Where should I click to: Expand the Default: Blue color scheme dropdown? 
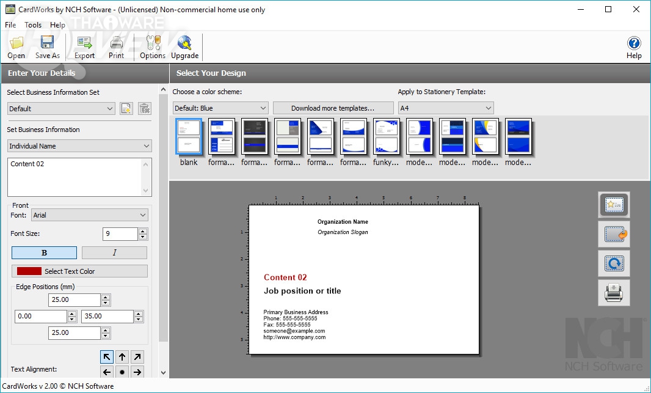220,108
